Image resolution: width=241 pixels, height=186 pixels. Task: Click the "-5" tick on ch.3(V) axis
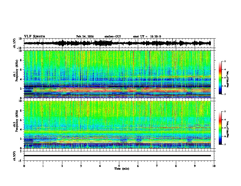coord(20,161)
